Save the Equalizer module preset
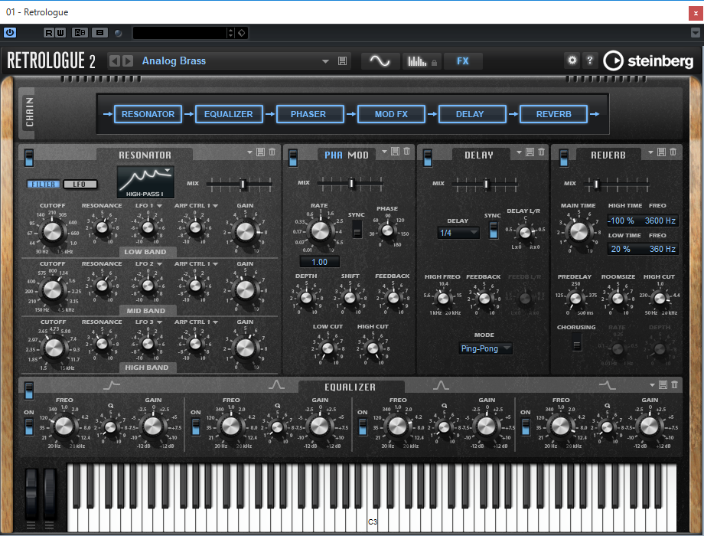The width and height of the screenshot is (704, 536). 663,384
